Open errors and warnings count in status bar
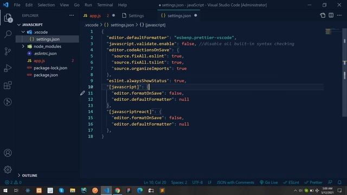 click(13, 183)
